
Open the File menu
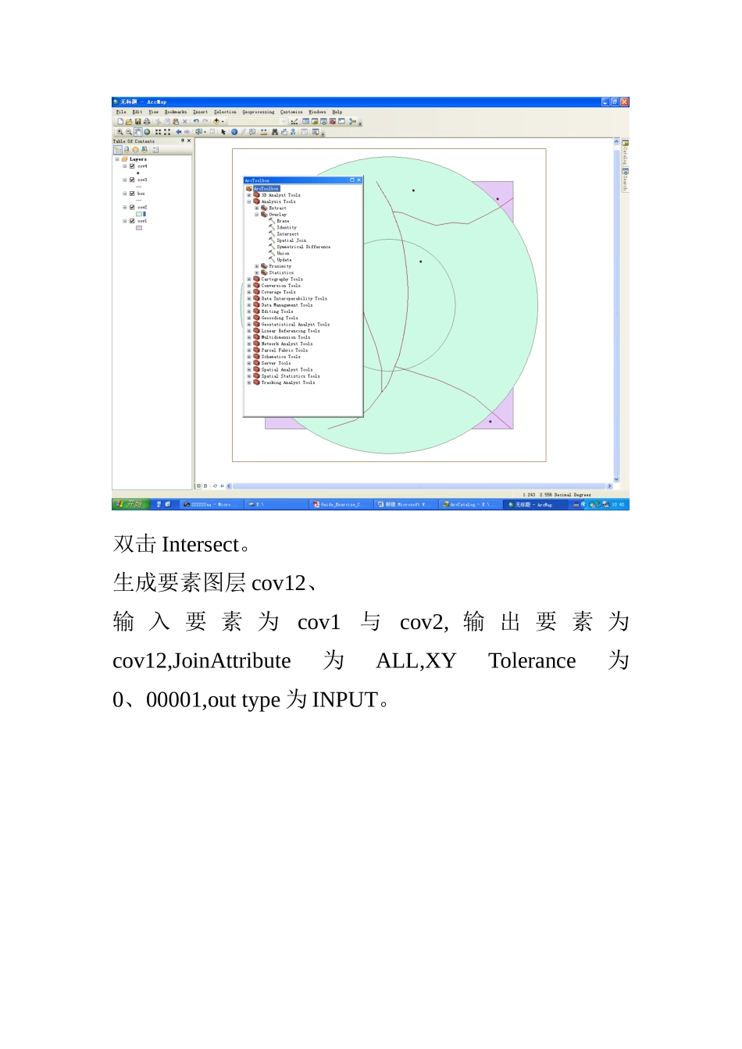pos(121,112)
